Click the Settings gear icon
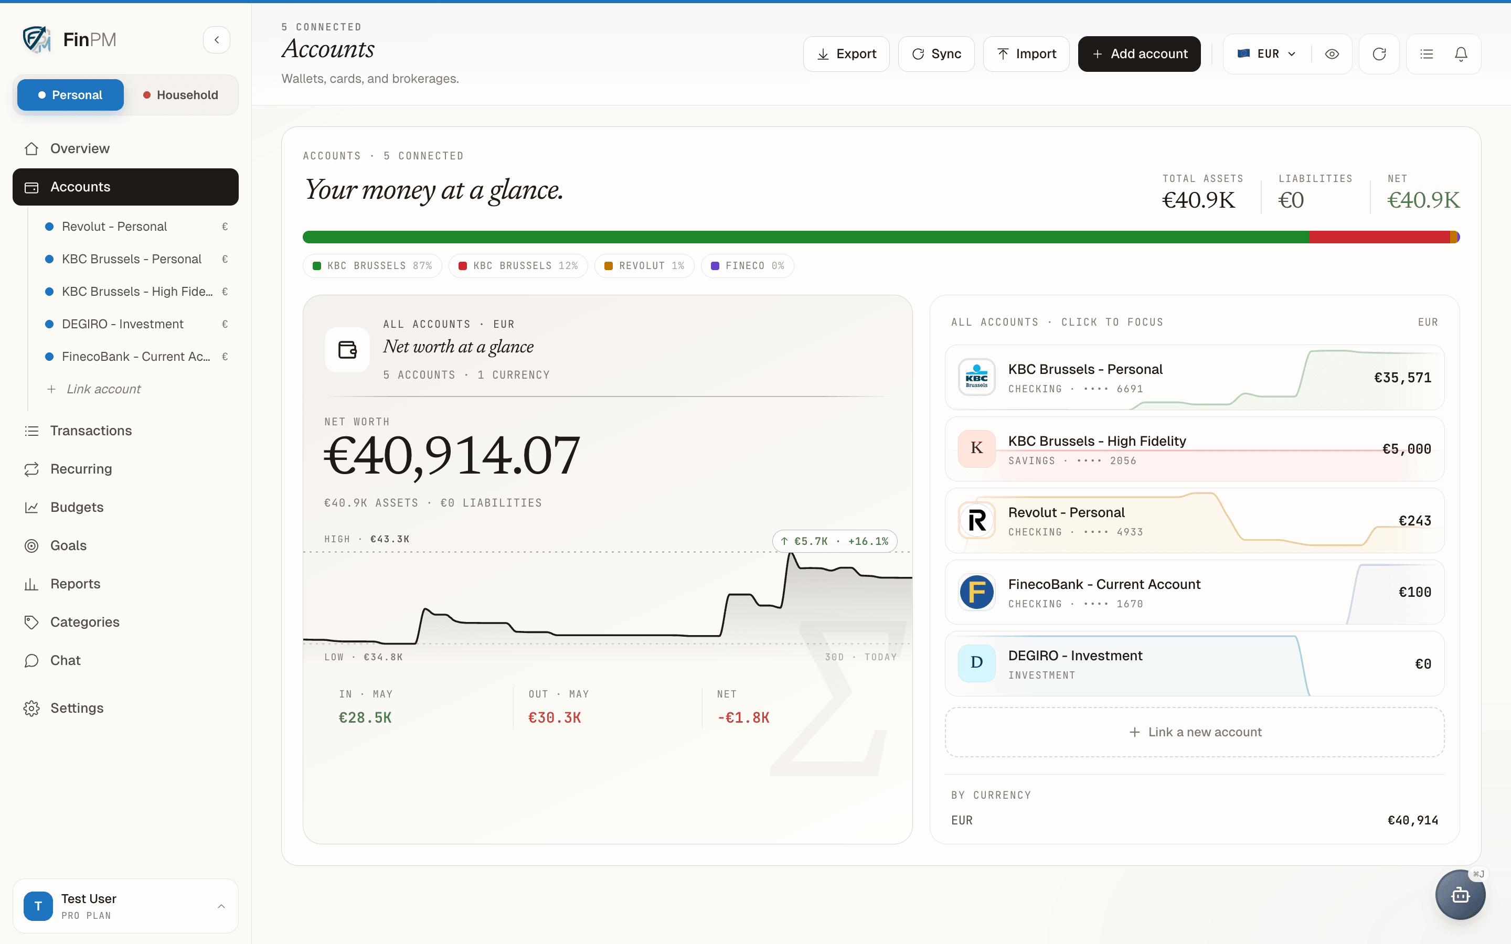1511x944 pixels. click(31, 708)
